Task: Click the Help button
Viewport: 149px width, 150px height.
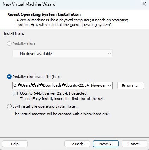Action: pyautogui.click(x=15, y=144)
